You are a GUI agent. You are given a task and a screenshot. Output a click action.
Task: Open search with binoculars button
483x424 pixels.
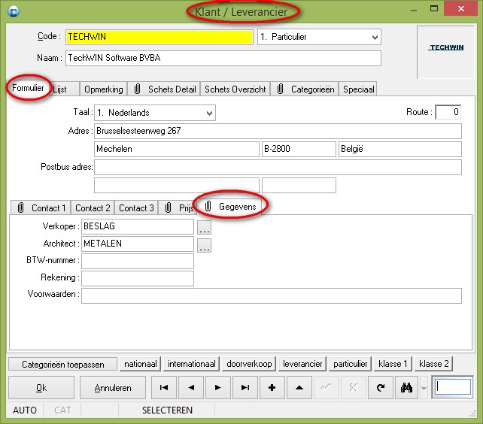[x=406, y=387]
